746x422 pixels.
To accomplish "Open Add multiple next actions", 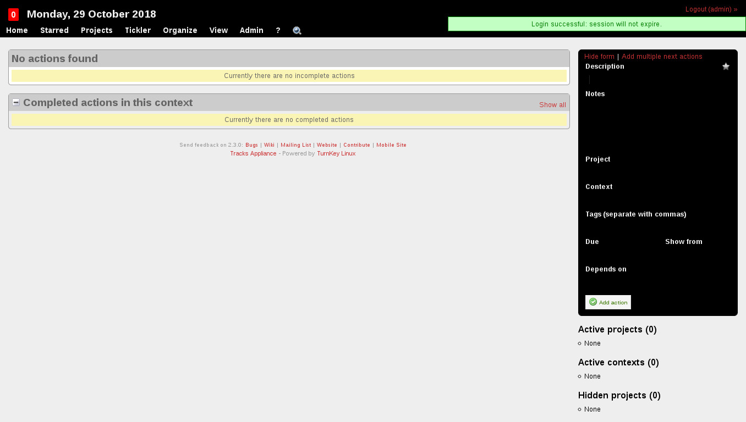I will [x=662, y=57].
